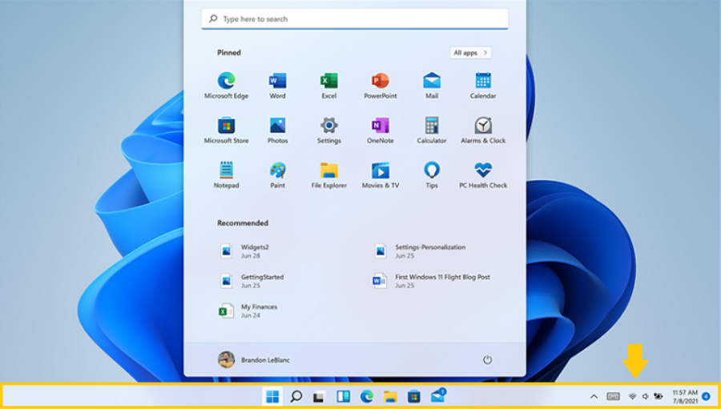Image resolution: width=721 pixels, height=409 pixels.
Task: Launch Microsoft Store from pinned apps
Action: pyautogui.click(x=226, y=130)
